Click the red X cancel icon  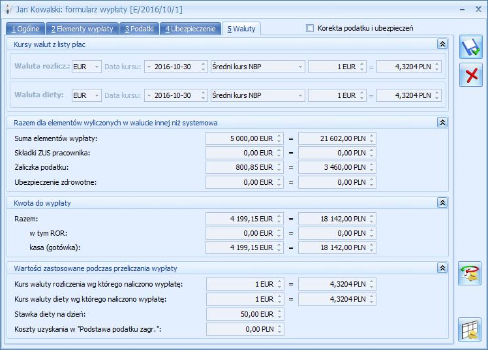coord(470,76)
